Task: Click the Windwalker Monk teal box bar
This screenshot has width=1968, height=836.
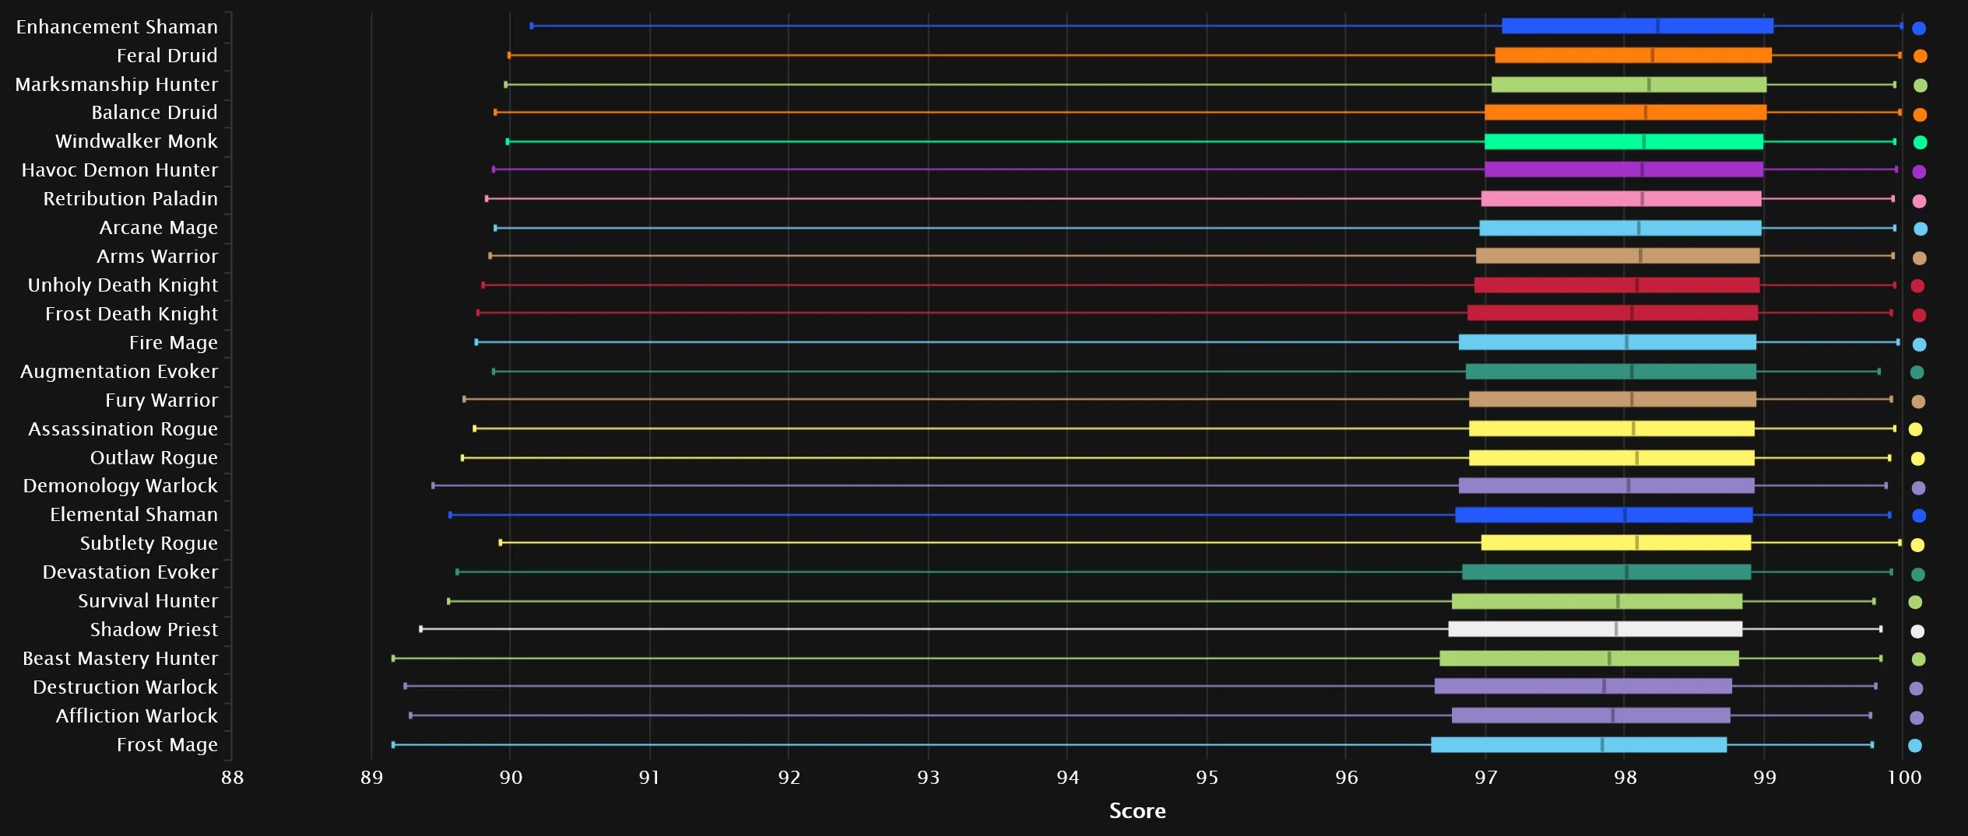Action: (x=1624, y=142)
